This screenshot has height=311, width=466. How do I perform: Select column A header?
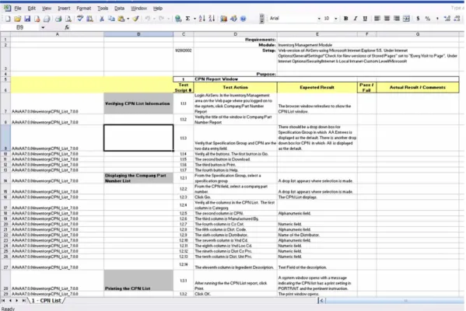[57, 34]
